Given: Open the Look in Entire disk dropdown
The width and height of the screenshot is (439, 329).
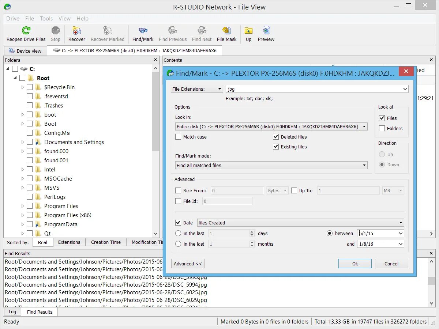Looking at the screenshot, I should [271, 126].
